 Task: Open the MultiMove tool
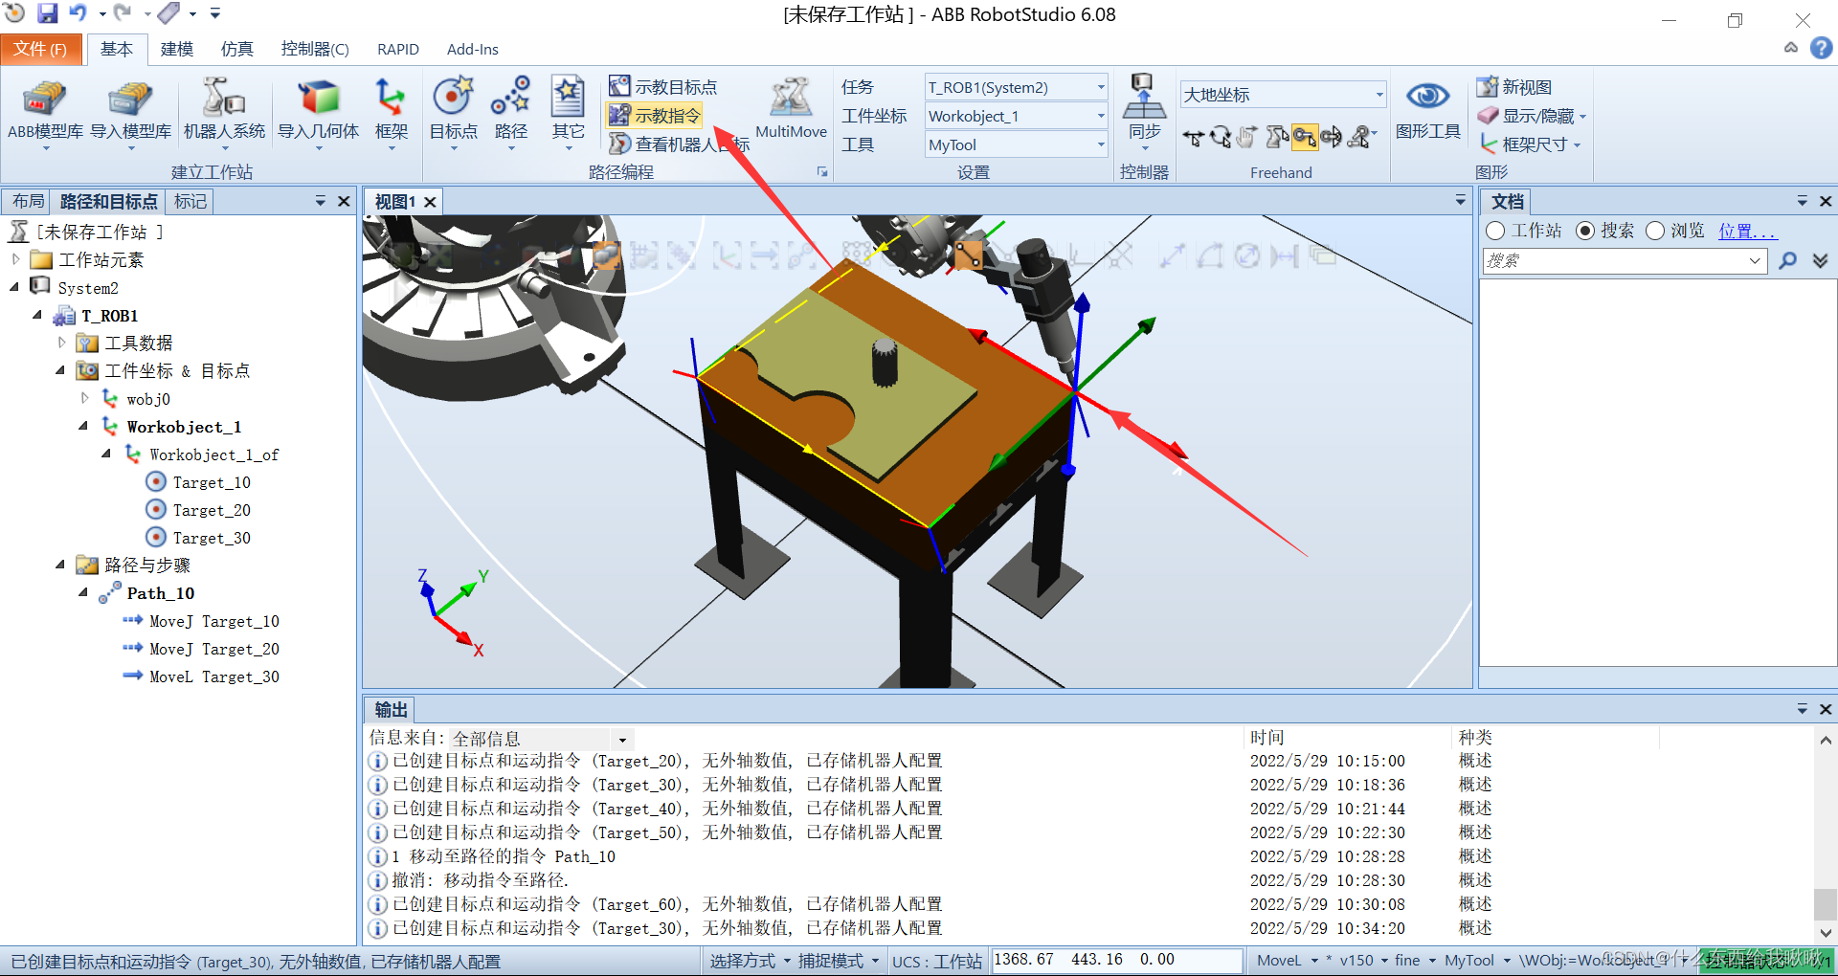(791, 110)
